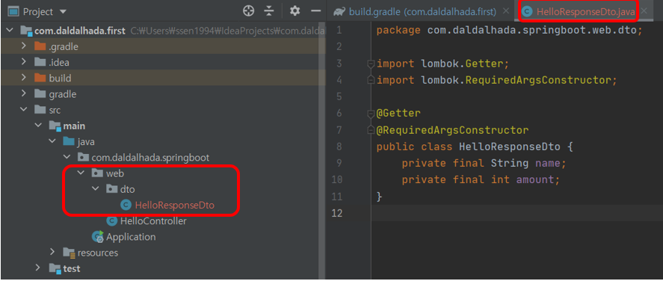This screenshot has width=663, height=281.
Task: Place cursor on empty line 12
Action: pyautogui.click(x=516, y=213)
